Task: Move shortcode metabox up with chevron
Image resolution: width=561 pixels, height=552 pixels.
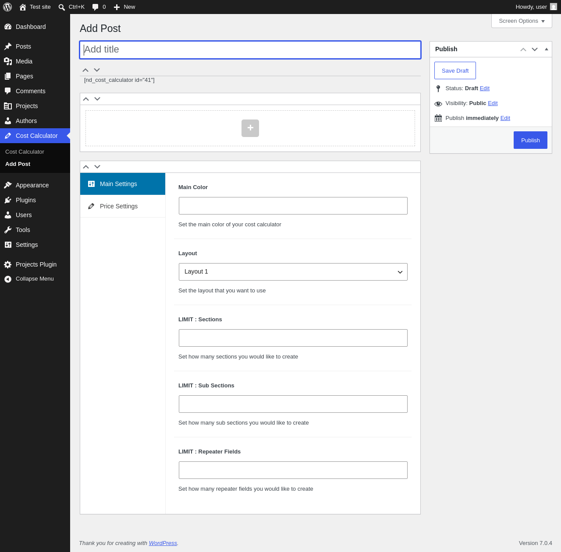Action: point(85,70)
